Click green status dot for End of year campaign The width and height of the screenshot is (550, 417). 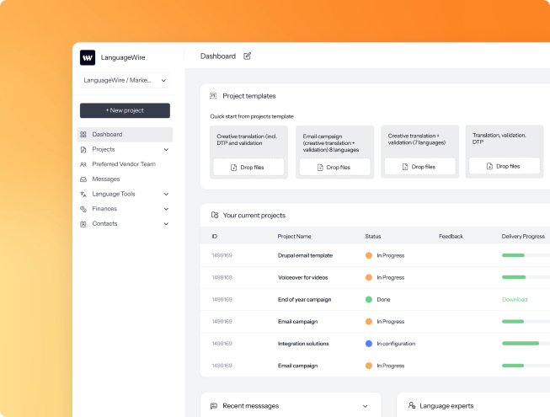click(369, 300)
